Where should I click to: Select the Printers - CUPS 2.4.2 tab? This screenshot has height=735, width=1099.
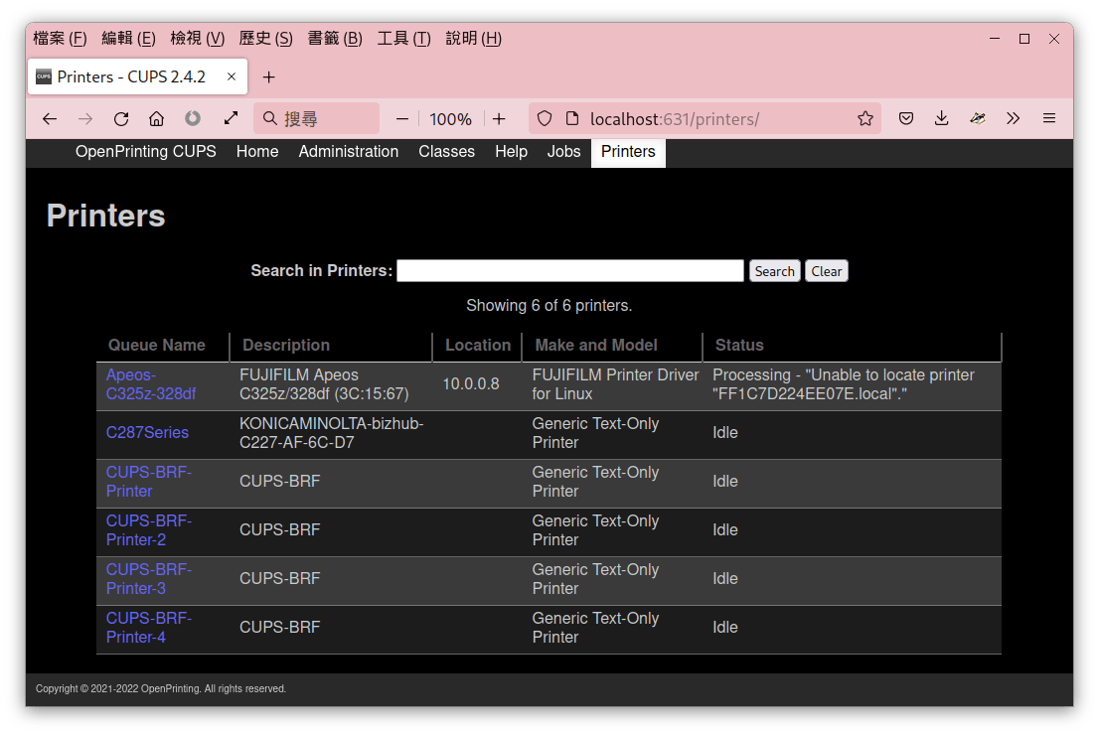click(x=137, y=76)
